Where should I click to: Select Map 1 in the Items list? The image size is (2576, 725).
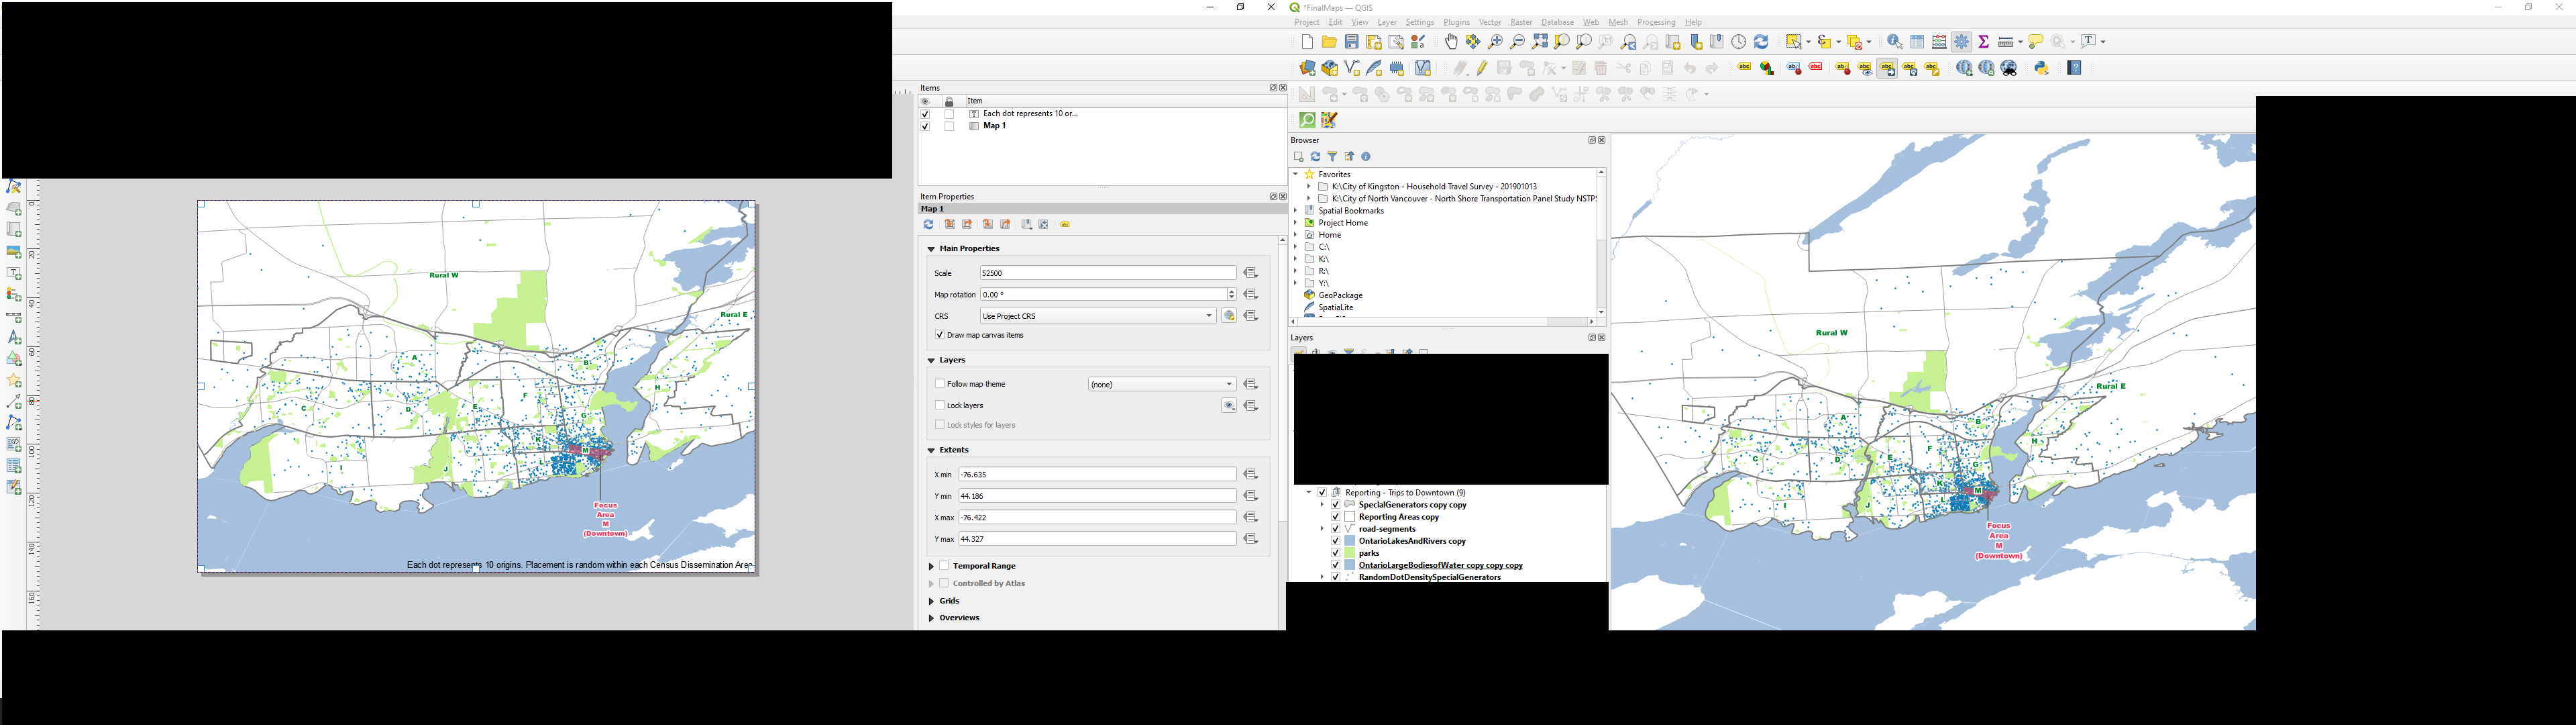click(x=994, y=126)
